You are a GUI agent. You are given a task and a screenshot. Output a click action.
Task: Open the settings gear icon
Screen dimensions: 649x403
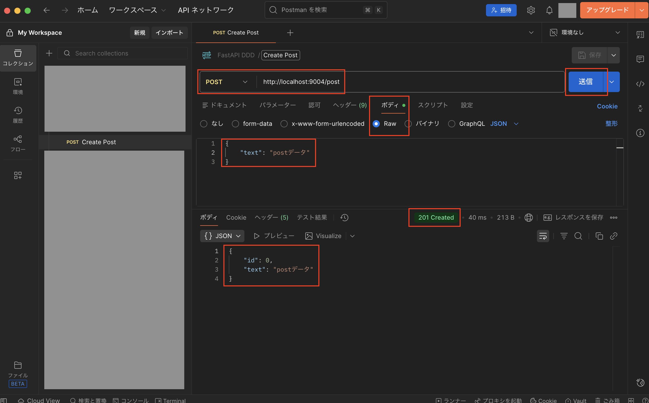531,10
